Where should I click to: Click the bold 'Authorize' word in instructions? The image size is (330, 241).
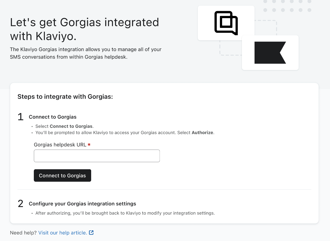coord(203,133)
